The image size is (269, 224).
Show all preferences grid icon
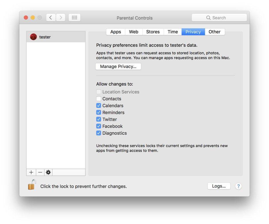(74, 18)
